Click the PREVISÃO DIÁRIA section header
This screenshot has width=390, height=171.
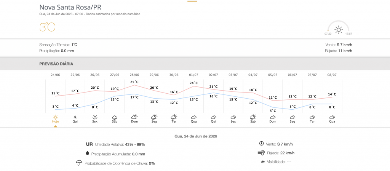point(56,64)
